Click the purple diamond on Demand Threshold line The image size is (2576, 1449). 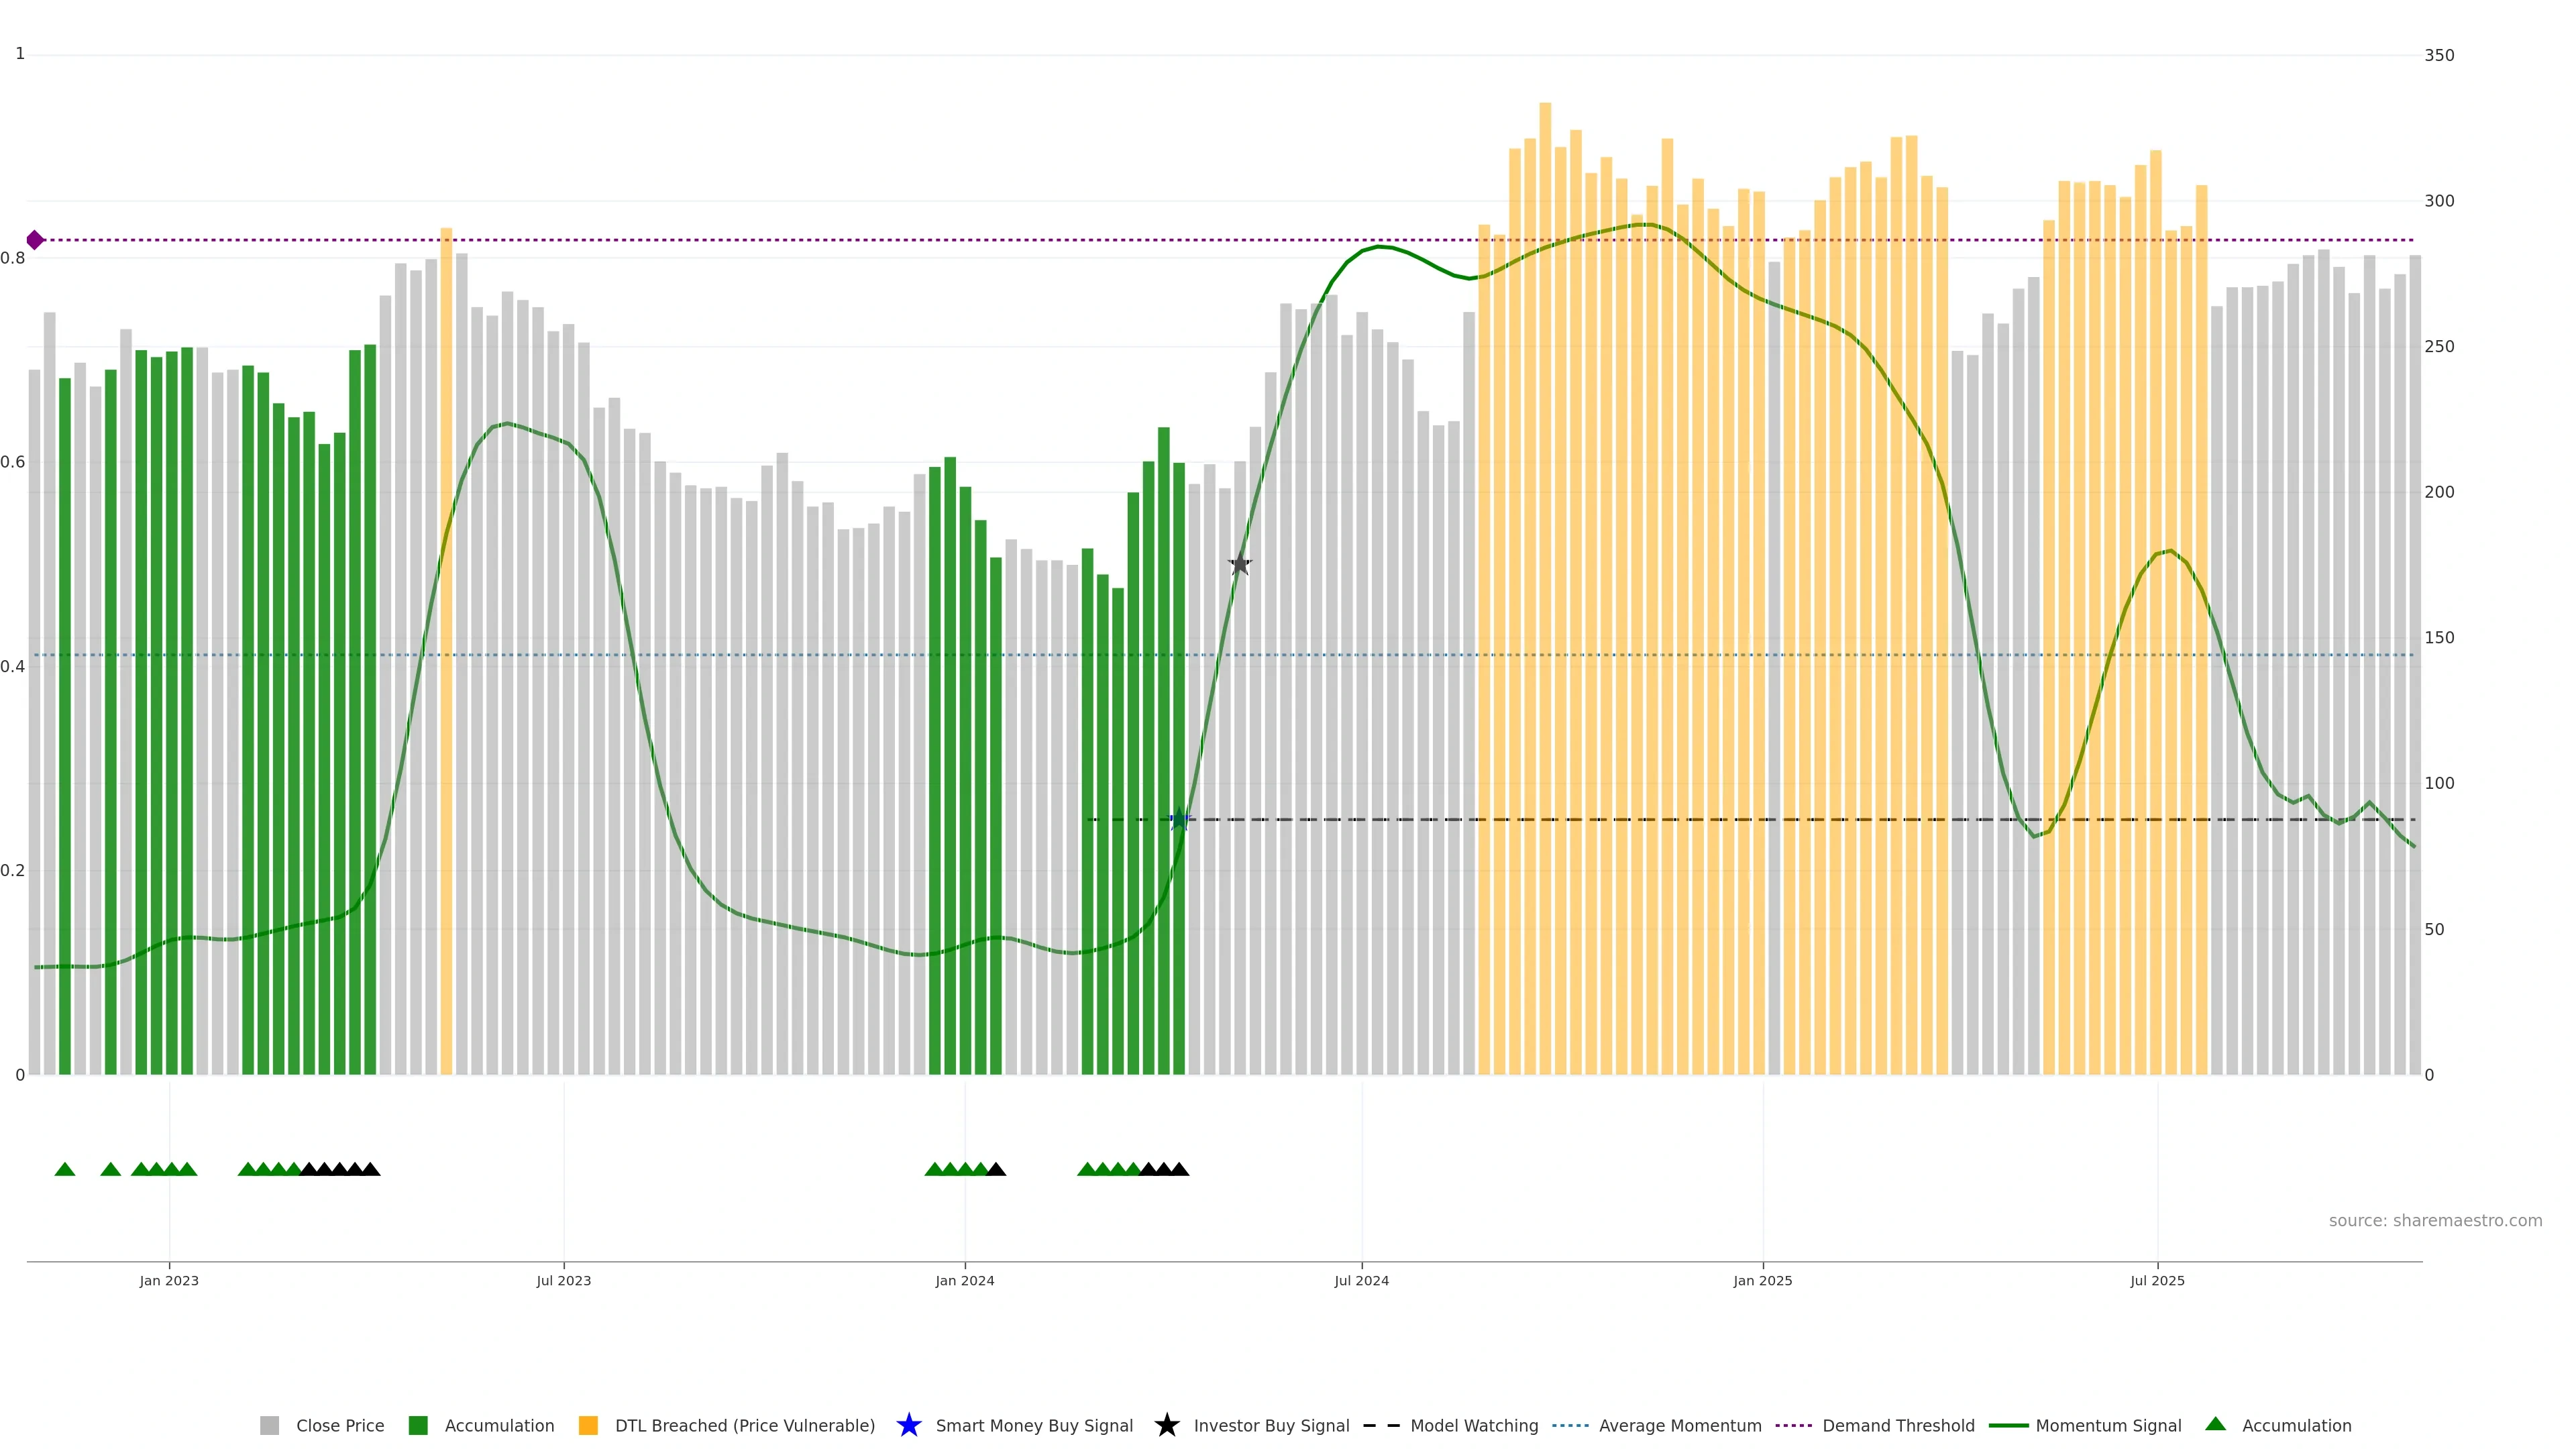pyautogui.click(x=35, y=240)
